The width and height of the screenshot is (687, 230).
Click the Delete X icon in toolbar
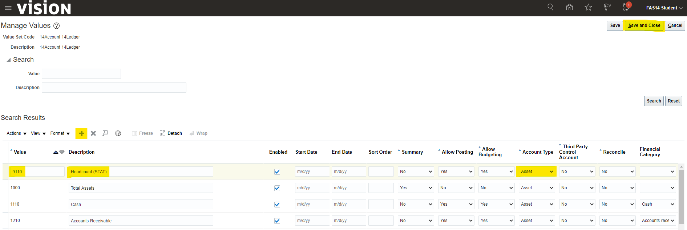click(93, 133)
